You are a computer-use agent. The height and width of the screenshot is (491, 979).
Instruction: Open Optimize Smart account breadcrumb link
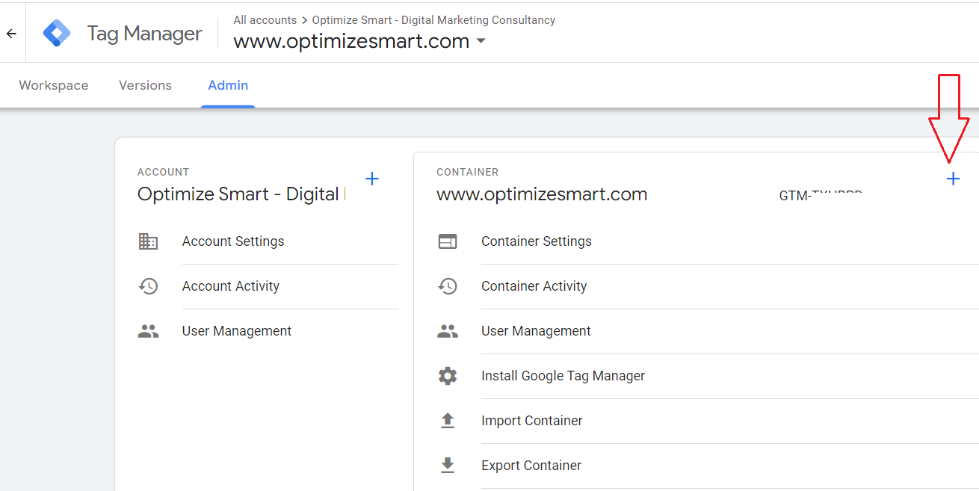[x=433, y=20]
